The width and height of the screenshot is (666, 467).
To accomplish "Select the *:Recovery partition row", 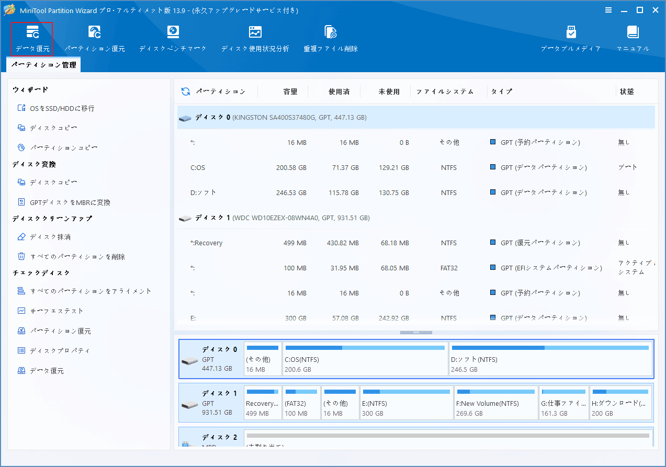I will click(x=416, y=243).
